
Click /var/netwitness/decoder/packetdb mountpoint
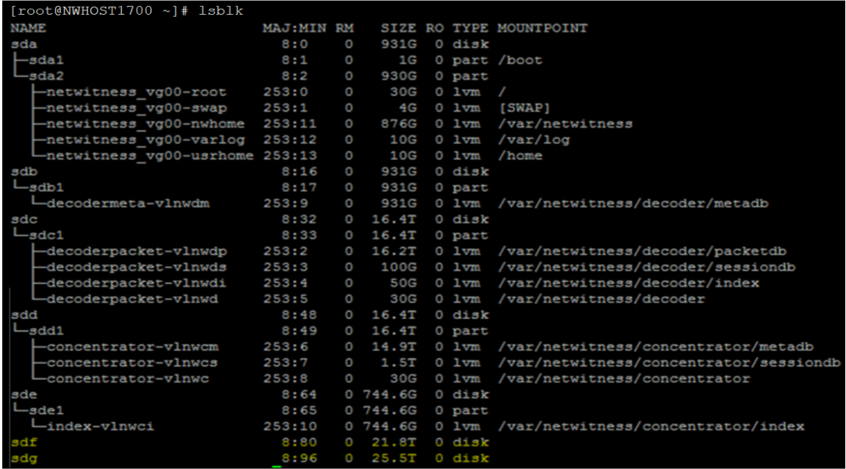[x=642, y=251]
